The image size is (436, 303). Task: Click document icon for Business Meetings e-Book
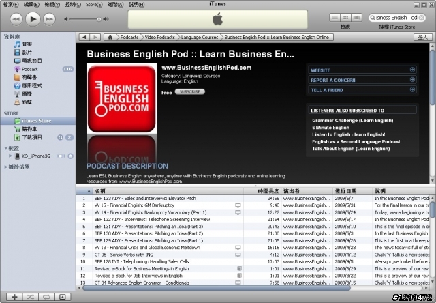click(x=239, y=268)
